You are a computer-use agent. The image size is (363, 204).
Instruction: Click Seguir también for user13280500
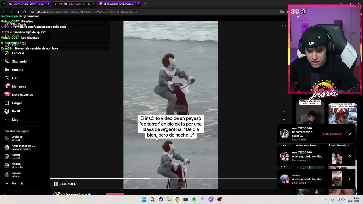332,134
